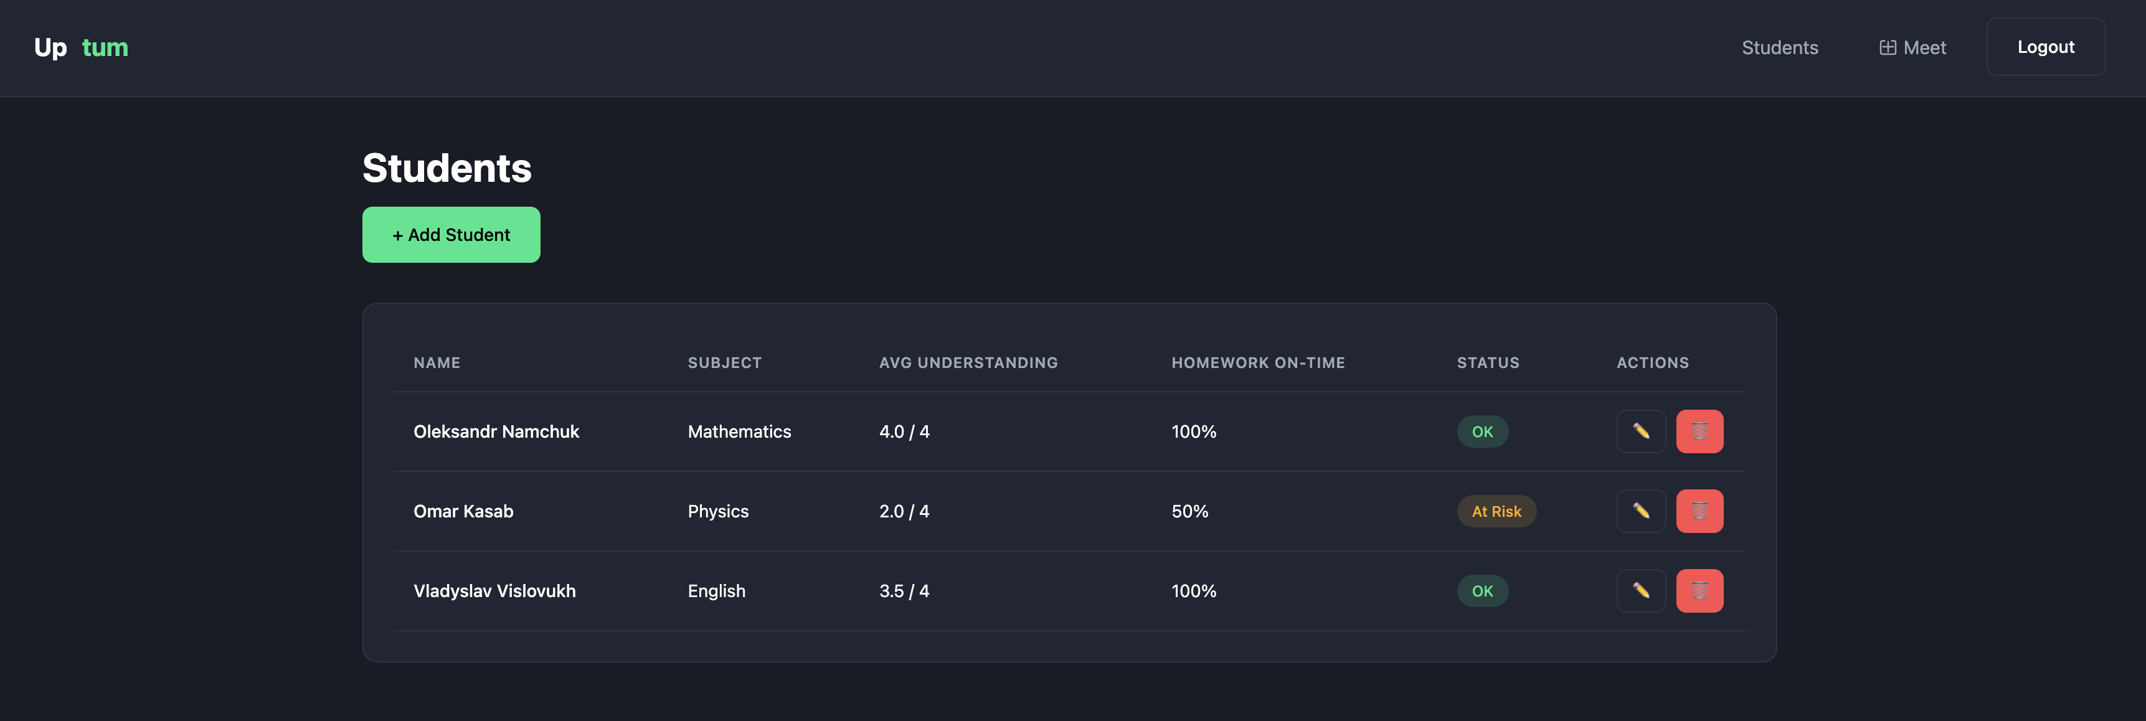Remove Omar Kasab with trash icon

1699,511
